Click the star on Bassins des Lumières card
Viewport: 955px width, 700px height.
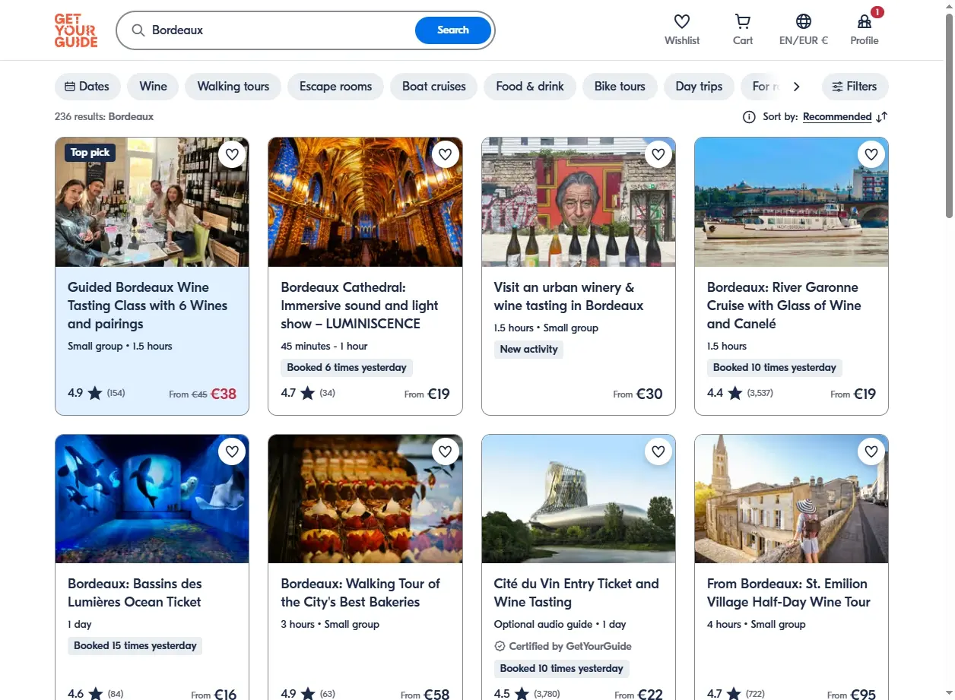click(96, 693)
